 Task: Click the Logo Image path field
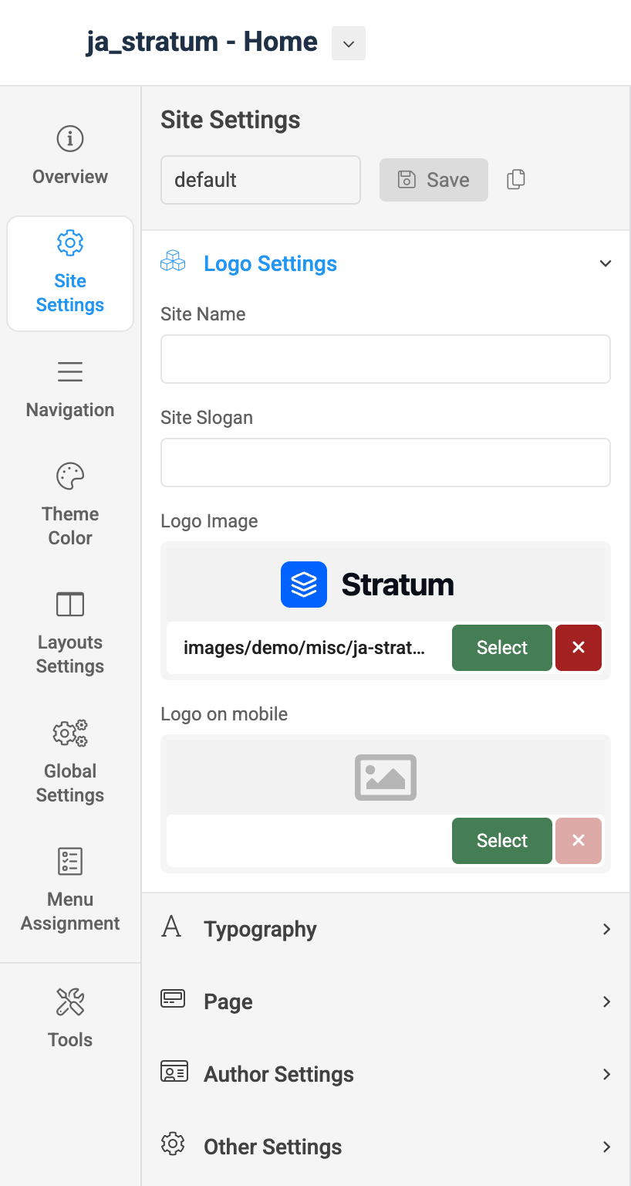(309, 648)
